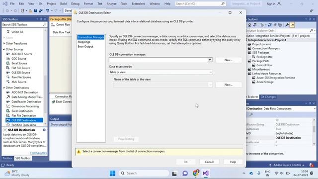Choose OLE DB Source in the toolbox
This screenshot has height=179, width=318.
point(20,73)
